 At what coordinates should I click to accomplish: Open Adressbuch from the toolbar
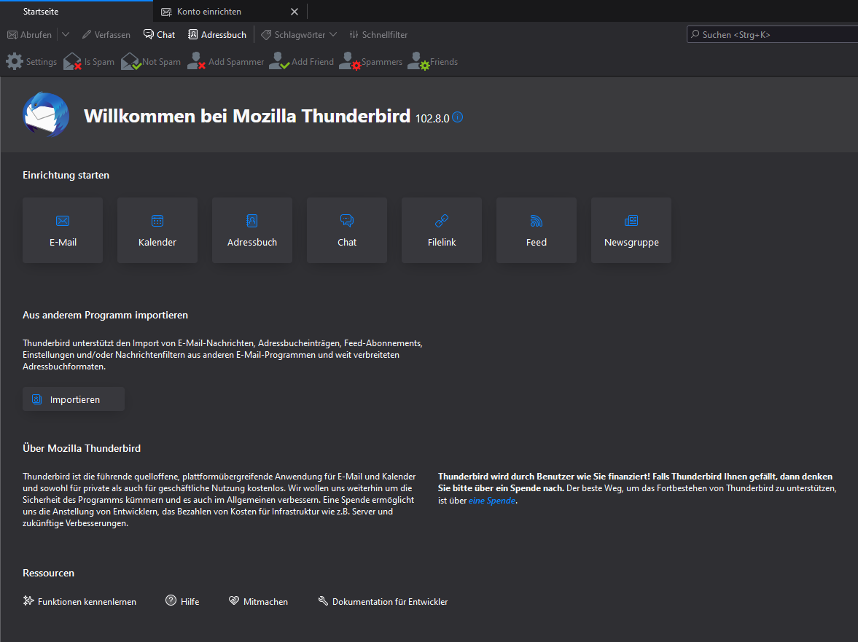(217, 34)
